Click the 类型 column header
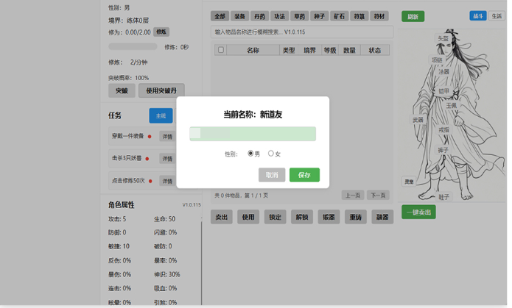This screenshot has height=308, width=512. [x=289, y=50]
